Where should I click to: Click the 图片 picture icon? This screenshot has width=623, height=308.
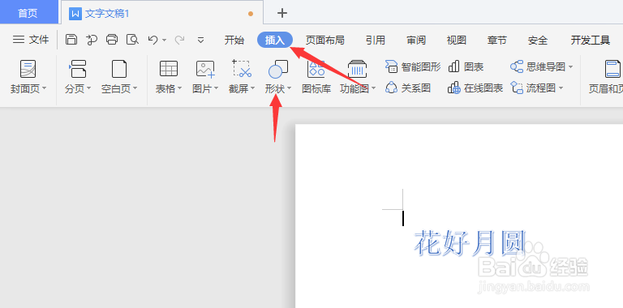pos(205,69)
